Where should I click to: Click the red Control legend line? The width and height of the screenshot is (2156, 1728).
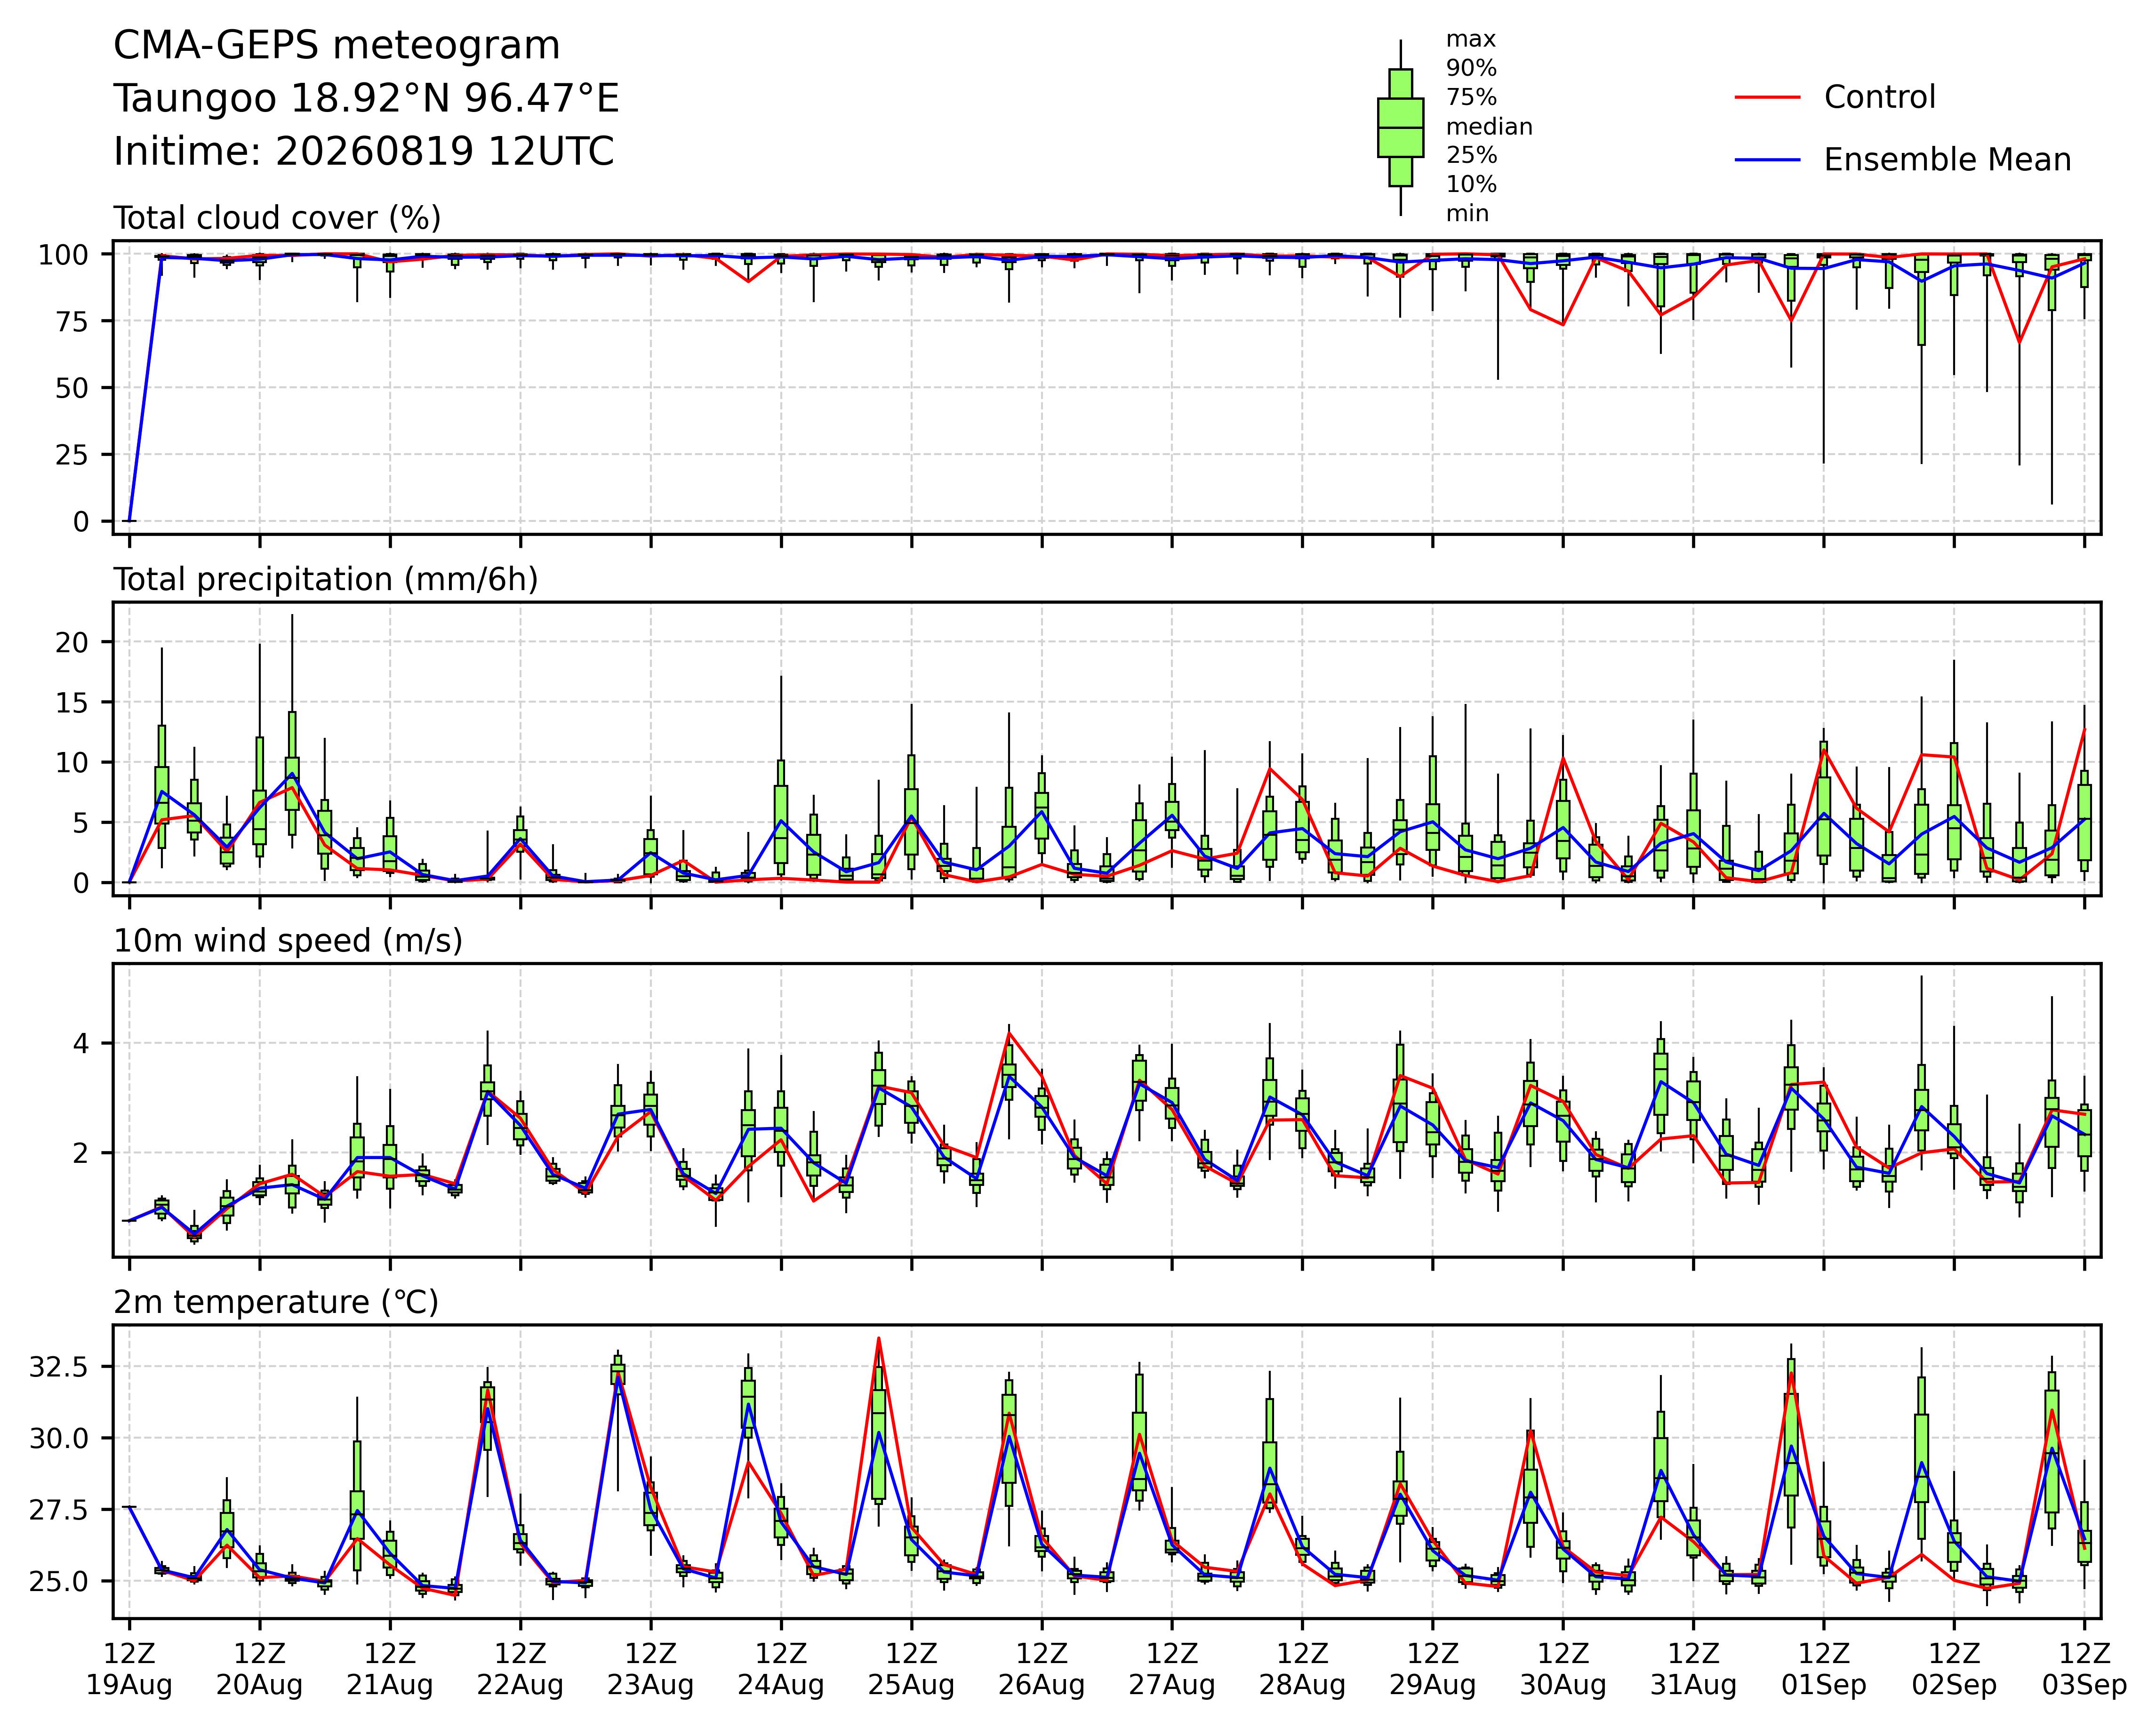[1767, 97]
